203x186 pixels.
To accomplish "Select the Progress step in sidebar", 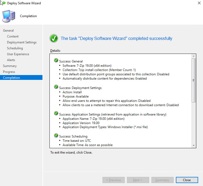I will [9, 72].
